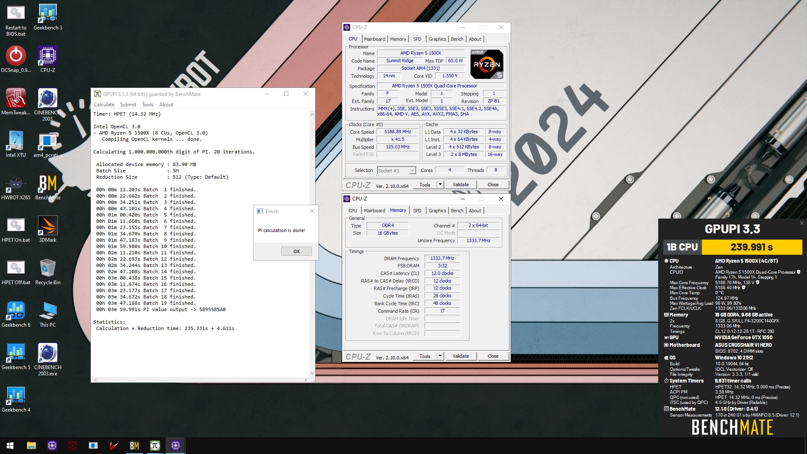Close the BenchMate result overlay panel
This screenshot has height=454, width=807.
point(802,223)
